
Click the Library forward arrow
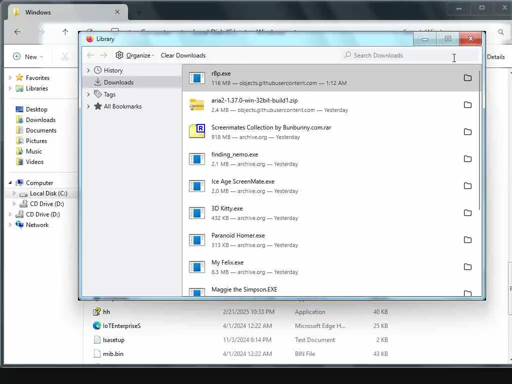(x=103, y=55)
